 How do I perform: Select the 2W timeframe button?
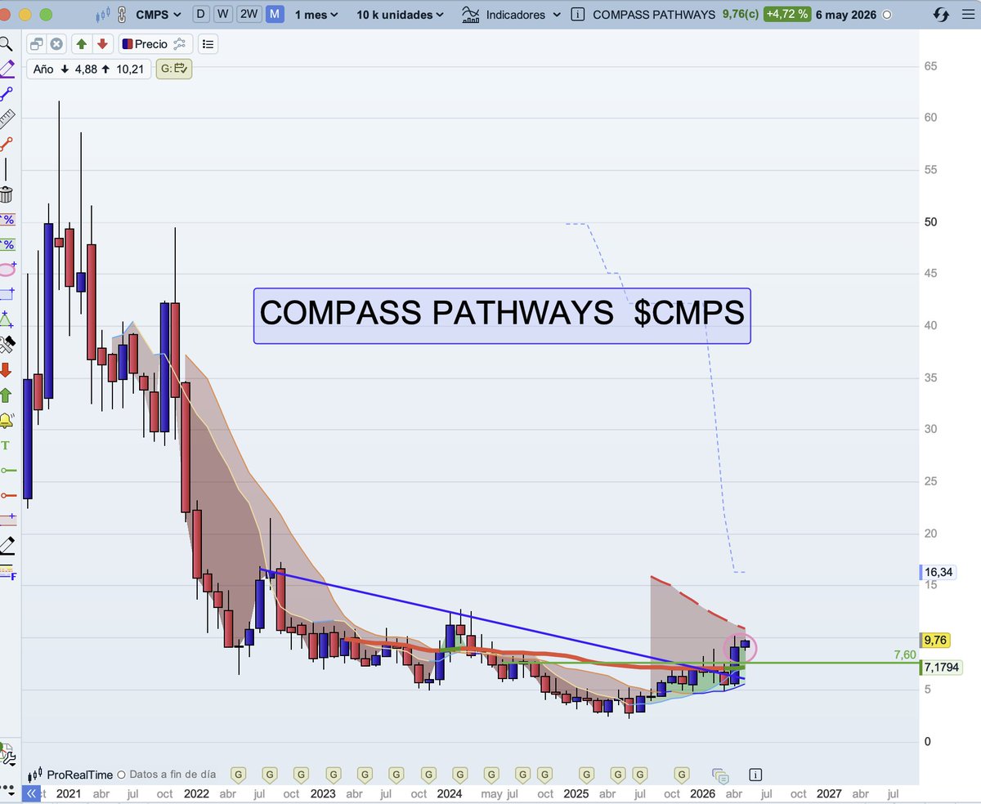click(x=249, y=15)
